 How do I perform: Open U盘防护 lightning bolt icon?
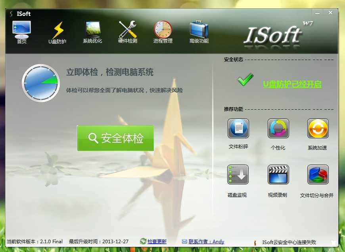[x=58, y=31]
